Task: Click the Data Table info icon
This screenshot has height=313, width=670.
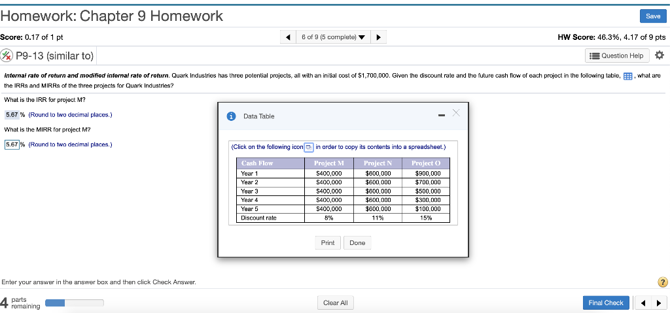Action: (x=231, y=116)
